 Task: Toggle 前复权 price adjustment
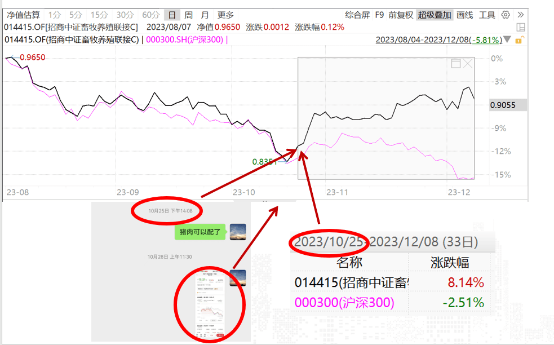coord(401,15)
